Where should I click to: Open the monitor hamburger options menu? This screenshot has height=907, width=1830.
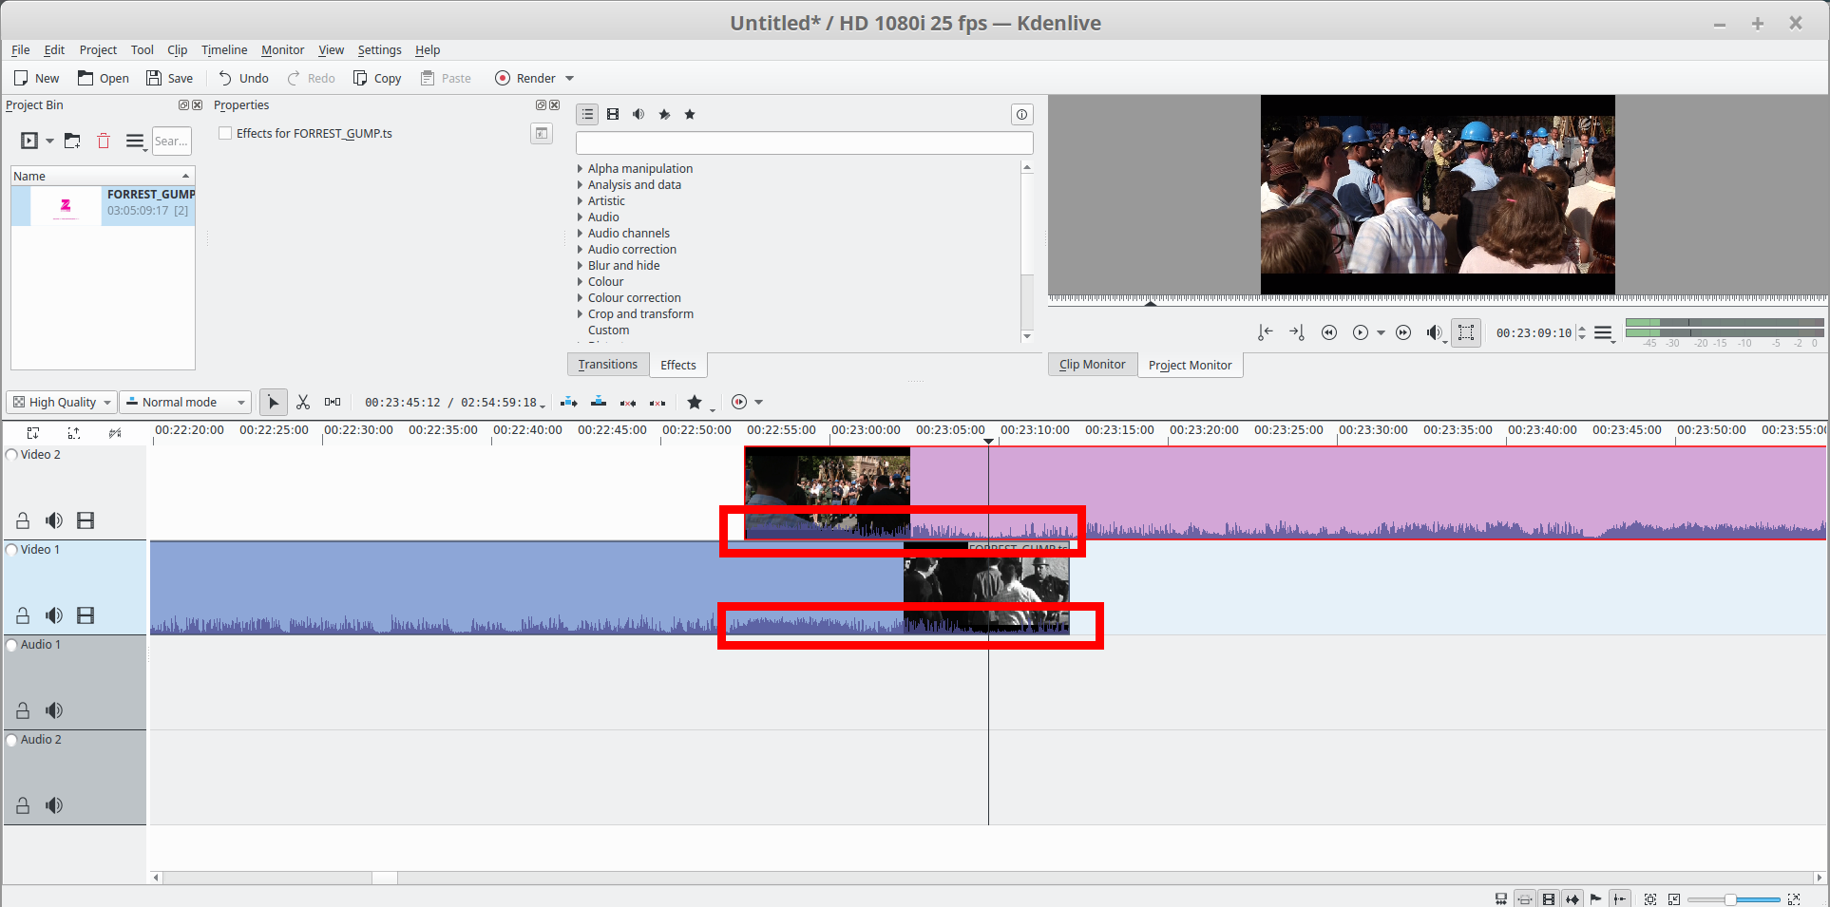click(1604, 332)
